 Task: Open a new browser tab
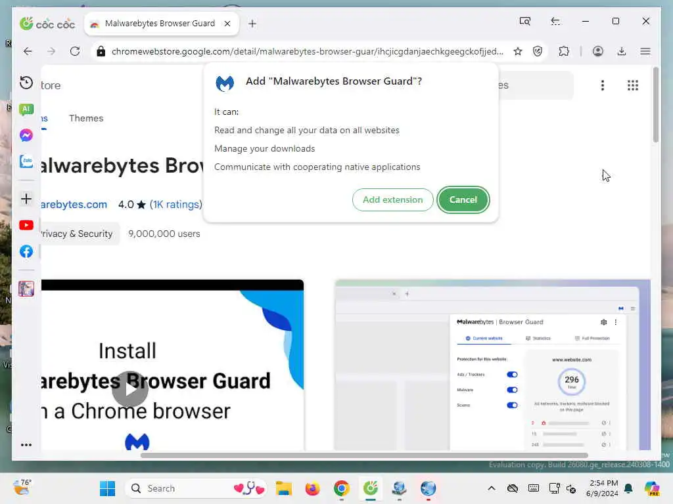(x=252, y=24)
